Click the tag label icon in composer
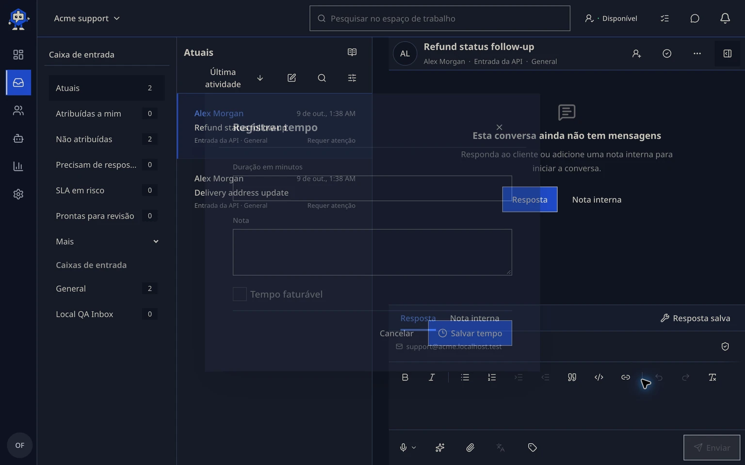745x465 pixels. pyautogui.click(x=532, y=448)
